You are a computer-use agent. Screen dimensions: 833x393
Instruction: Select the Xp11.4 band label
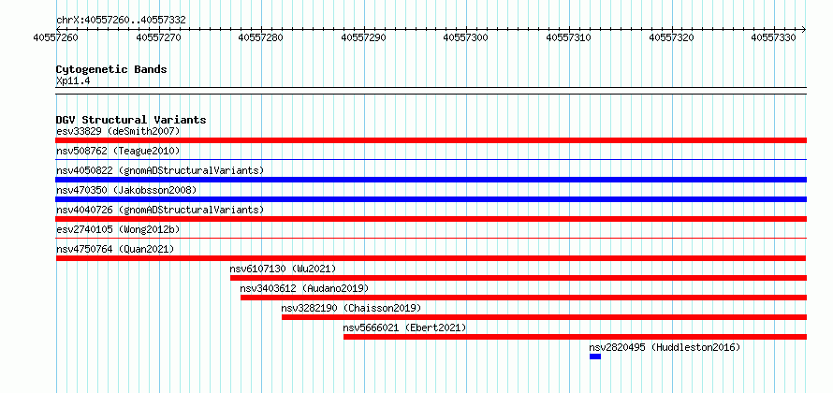(x=73, y=81)
